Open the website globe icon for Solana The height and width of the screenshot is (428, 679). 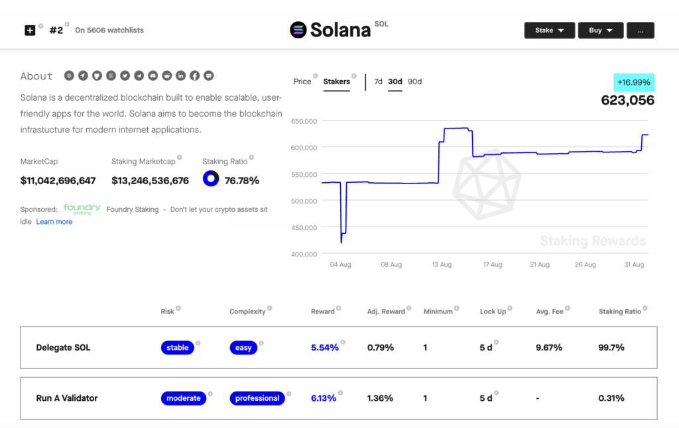click(69, 76)
